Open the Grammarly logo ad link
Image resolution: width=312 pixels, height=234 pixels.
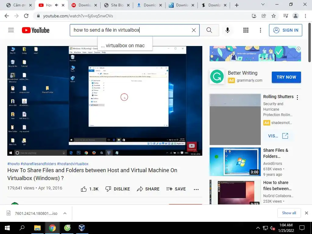[x=217, y=76]
